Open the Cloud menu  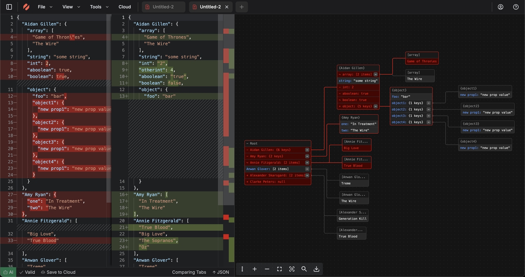pos(125,7)
